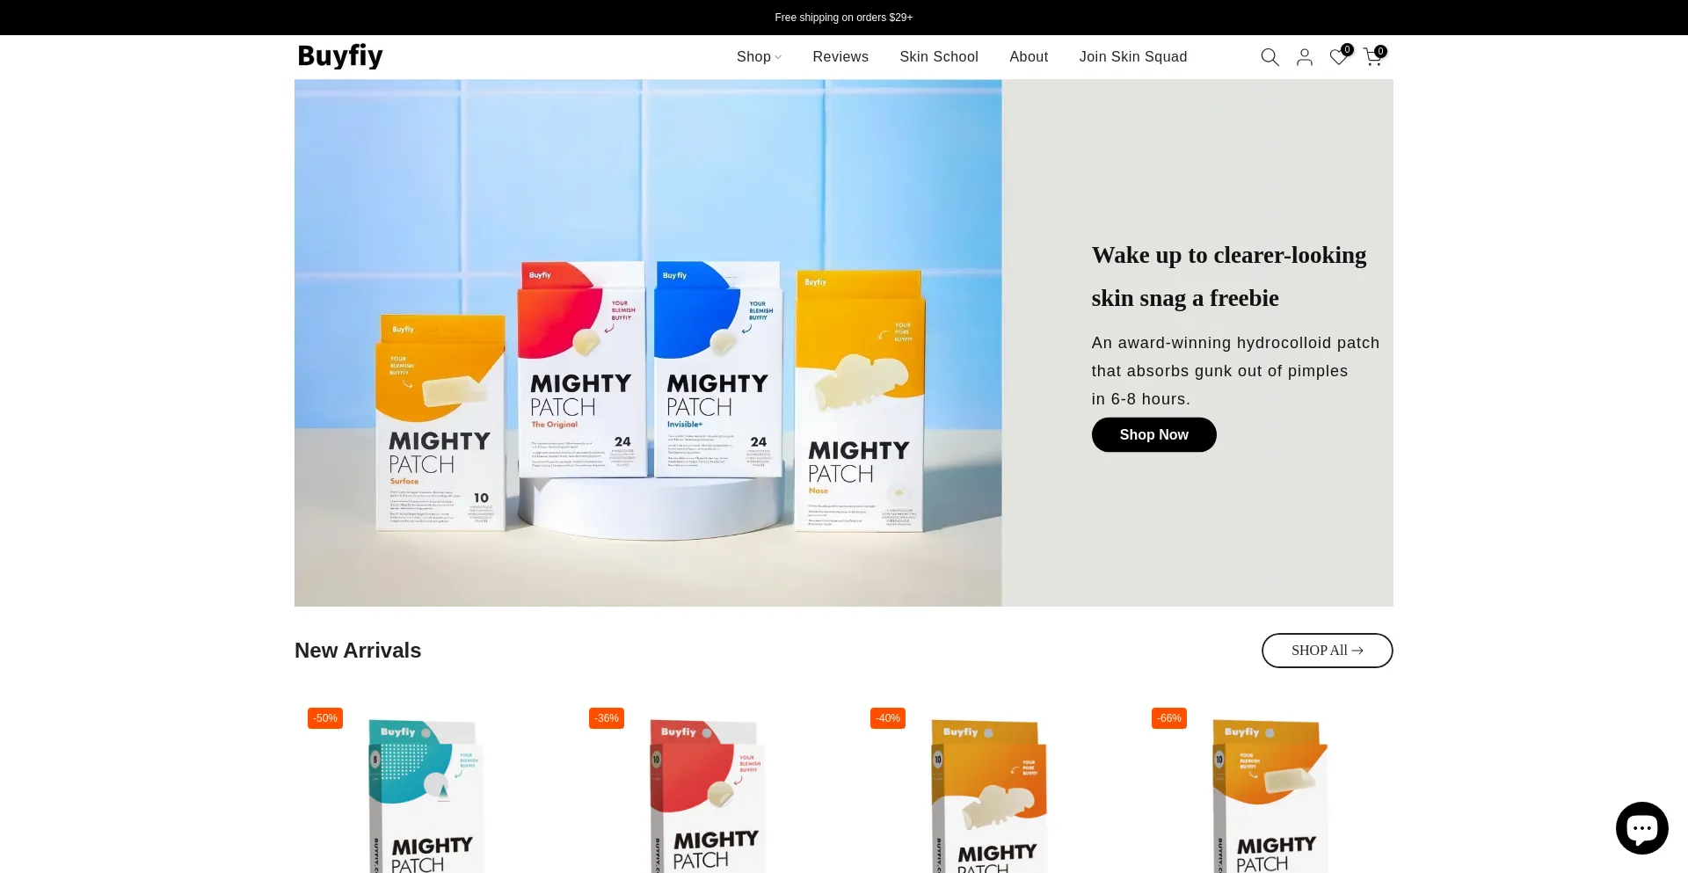Open the user account icon

1305,57
